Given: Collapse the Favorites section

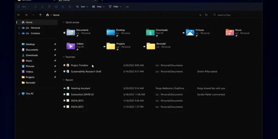Looking at the screenshot, I should pyautogui.click(x=64, y=57).
